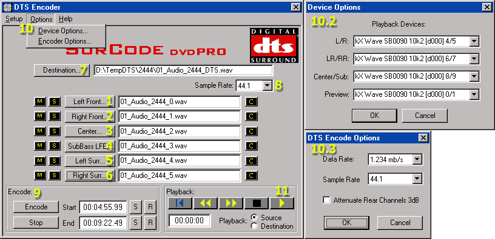Open the L/R playback device dropdown
This screenshot has width=495, height=239.
(474, 41)
